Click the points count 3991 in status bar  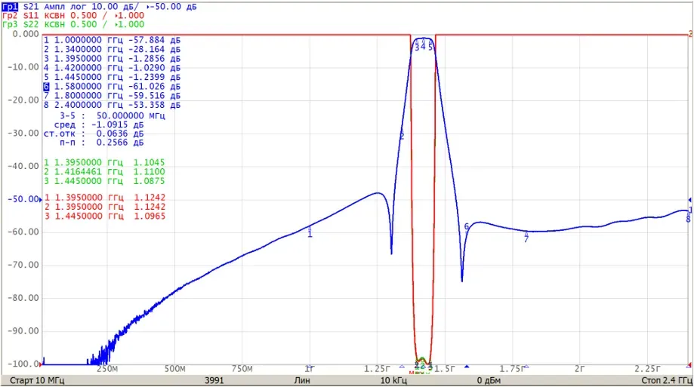214,380
